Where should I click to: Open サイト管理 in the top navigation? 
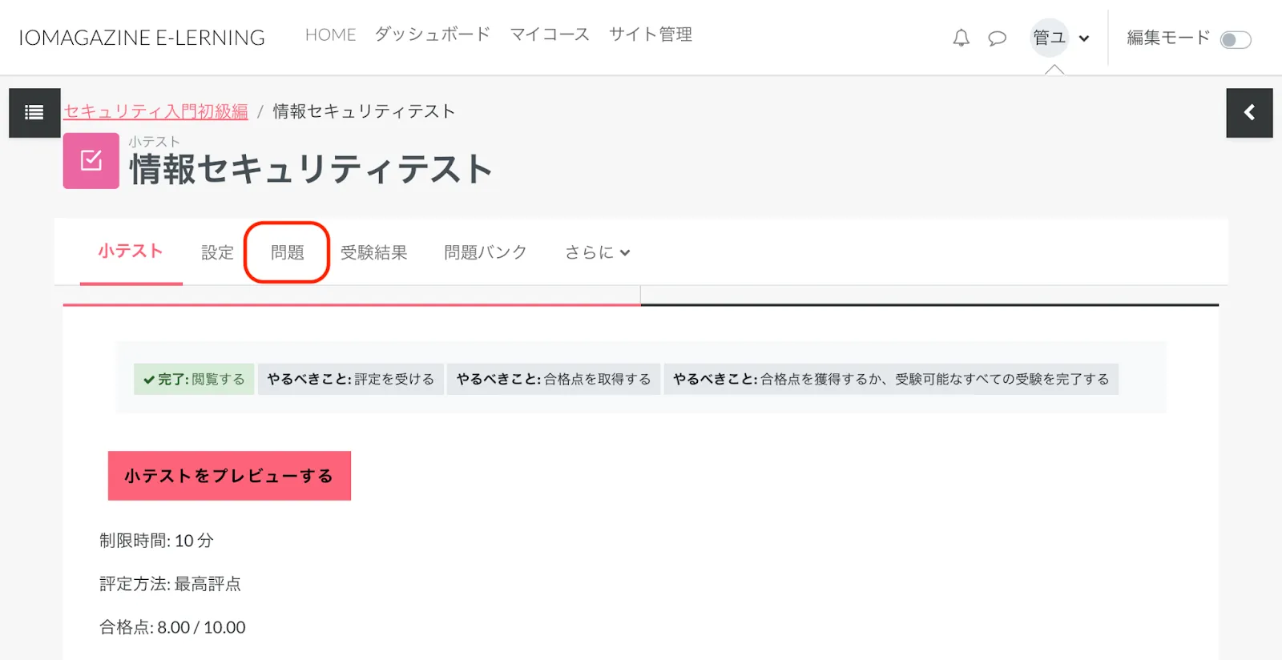651,34
